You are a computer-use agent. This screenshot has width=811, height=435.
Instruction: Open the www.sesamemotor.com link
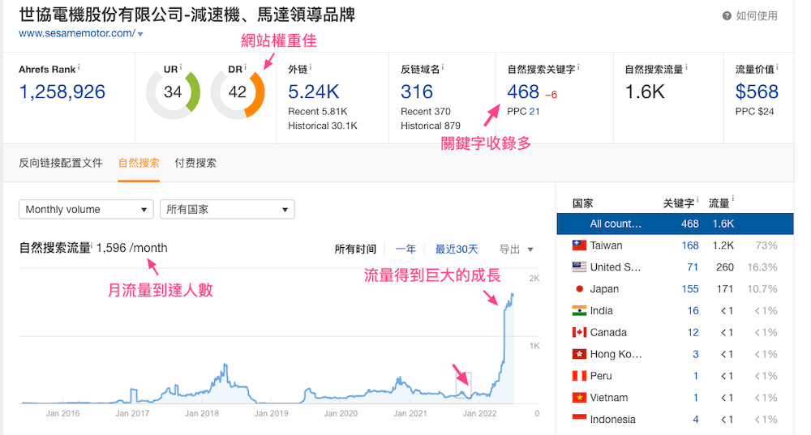click(77, 33)
